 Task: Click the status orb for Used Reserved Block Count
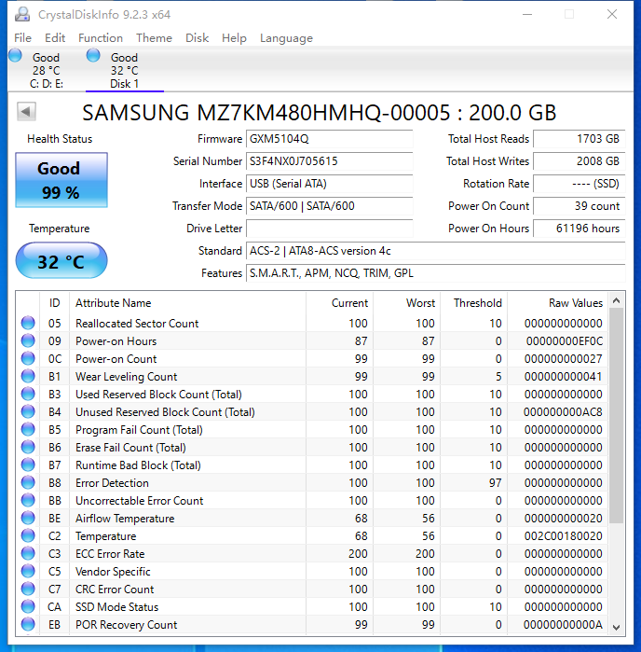point(28,394)
